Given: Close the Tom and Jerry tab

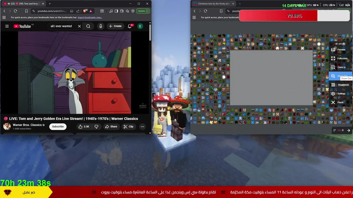Looking at the screenshot, I should pos(43,4).
